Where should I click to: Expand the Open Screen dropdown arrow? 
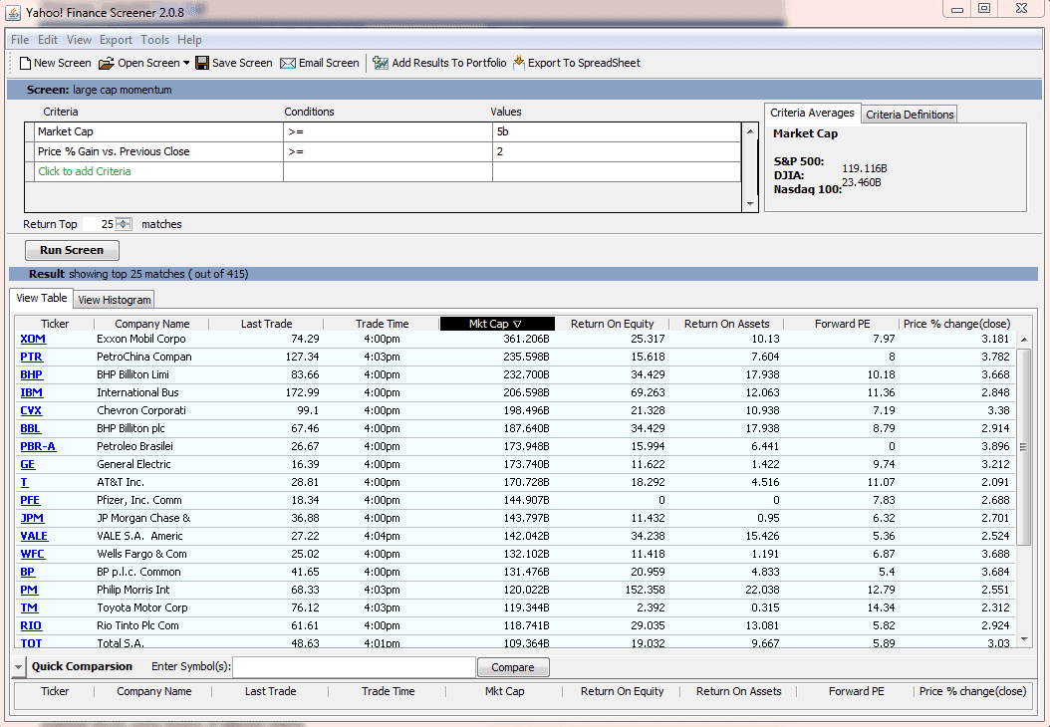(x=186, y=63)
